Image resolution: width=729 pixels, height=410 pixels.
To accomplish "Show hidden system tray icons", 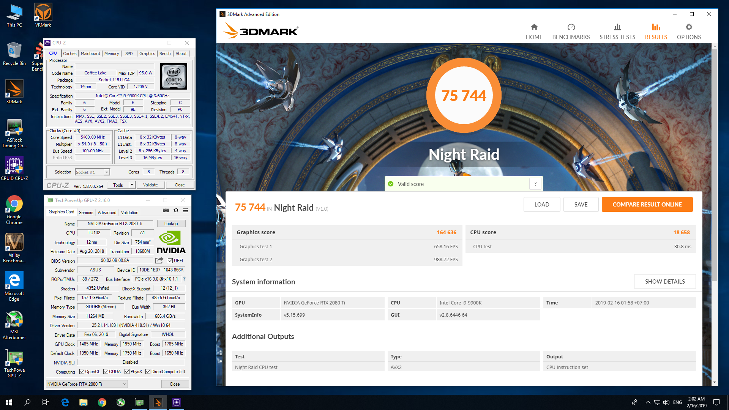I will pos(648,402).
